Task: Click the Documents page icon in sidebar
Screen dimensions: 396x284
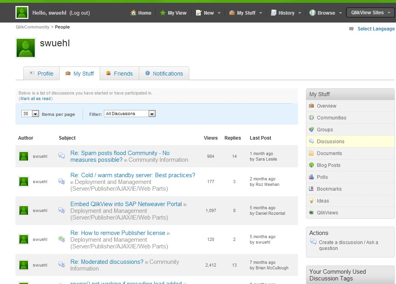Action: (x=311, y=153)
